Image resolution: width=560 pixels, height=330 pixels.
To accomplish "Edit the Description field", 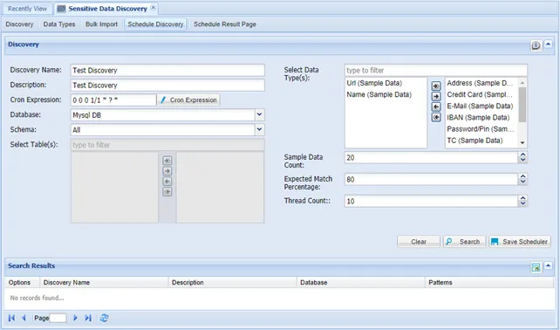I will click(x=167, y=85).
